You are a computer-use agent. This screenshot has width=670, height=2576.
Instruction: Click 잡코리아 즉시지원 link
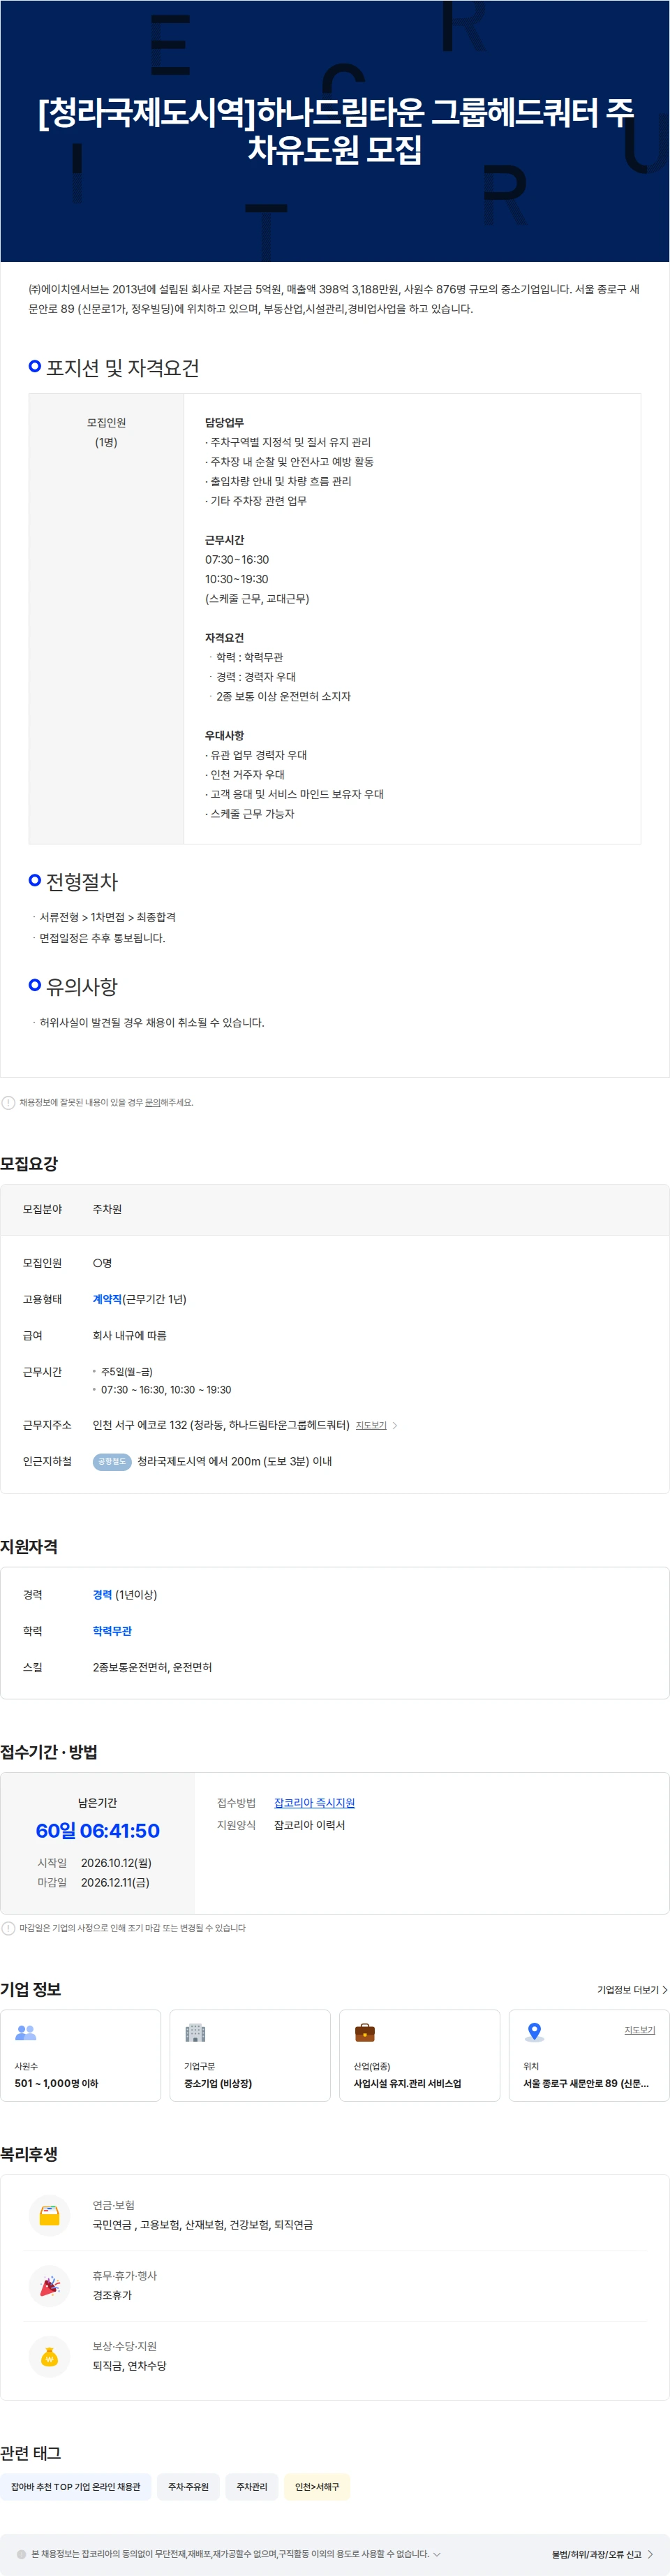[x=315, y=1803]
